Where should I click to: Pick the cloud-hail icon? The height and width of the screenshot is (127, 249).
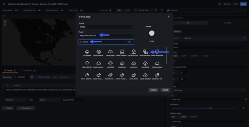(110, 65)
